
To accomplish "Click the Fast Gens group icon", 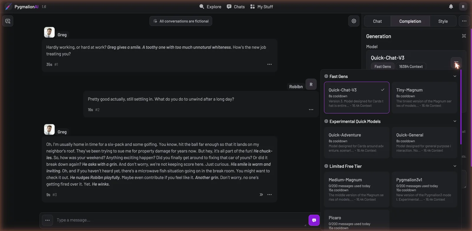I will click(326, 76).
